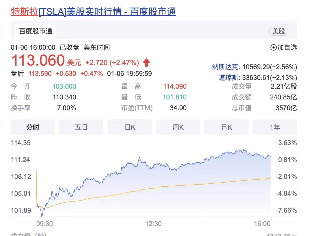Click the 16:00 market close time marker
The height and width of the screenshot is (236, 313).
(x=262, y=224)
